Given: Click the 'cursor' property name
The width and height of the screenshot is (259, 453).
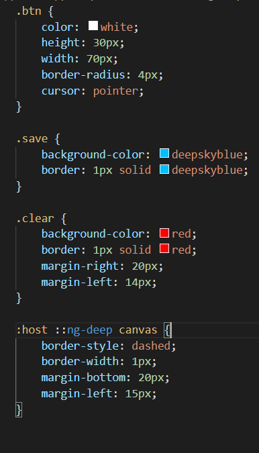Looking at the screenshot, I should tap(60, 91).
